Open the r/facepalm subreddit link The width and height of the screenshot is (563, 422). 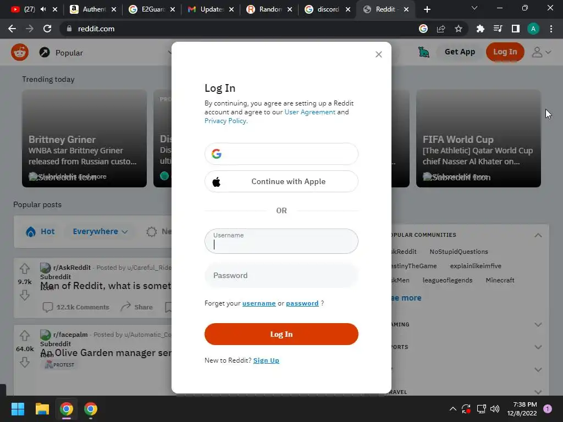[70, 335]
